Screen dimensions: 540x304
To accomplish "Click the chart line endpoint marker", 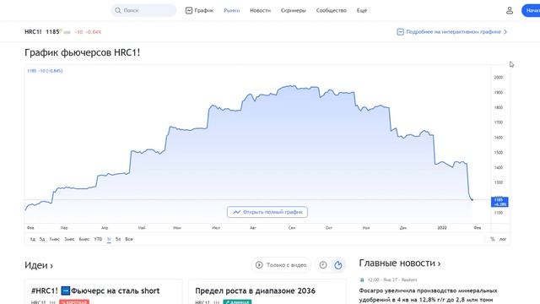I will pyautogui.click(x=472, y=199).
